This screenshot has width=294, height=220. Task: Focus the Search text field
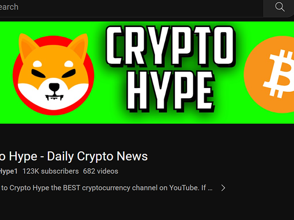pyautogui.click(x=132, y=7)
